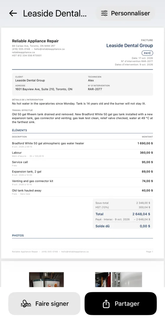Click the share icon in Partager
The height and width of the screenshot is (334, 165).
[x=106, y=304]
